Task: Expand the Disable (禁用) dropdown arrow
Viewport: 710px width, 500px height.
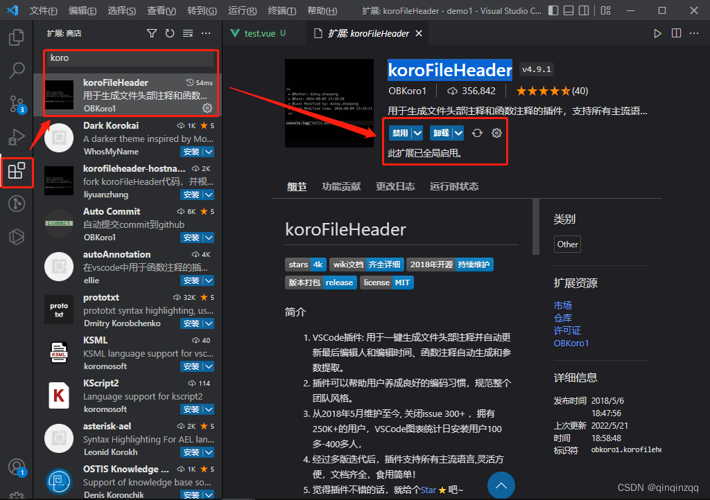Action: [417, 133]
